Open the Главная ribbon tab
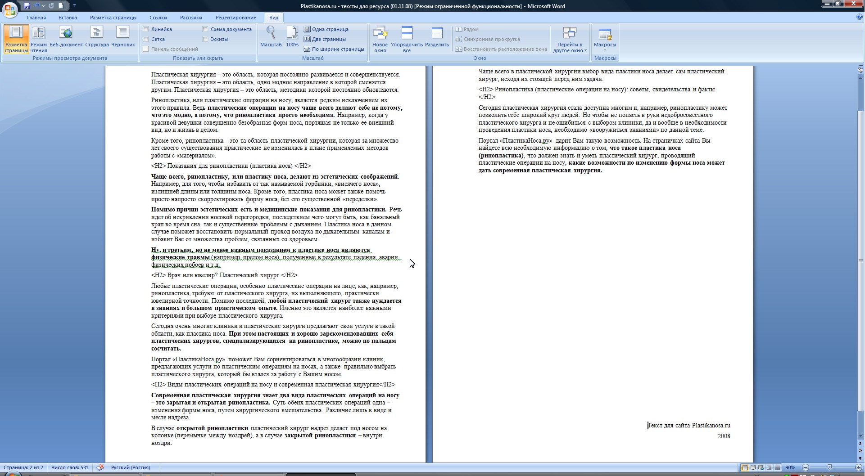 pyautogui.click(x=36, y=18)
